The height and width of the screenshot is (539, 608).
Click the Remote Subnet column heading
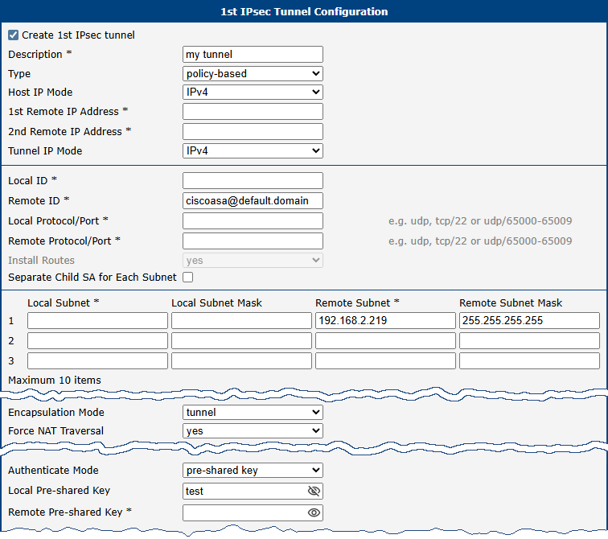pyautogui.click(x=357, y=303)
